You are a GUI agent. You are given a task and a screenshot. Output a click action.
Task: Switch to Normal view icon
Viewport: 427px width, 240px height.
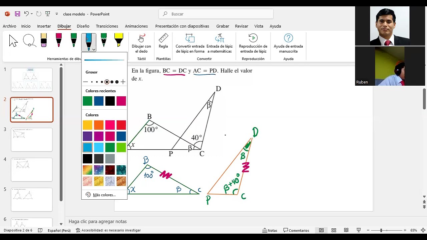321,230
